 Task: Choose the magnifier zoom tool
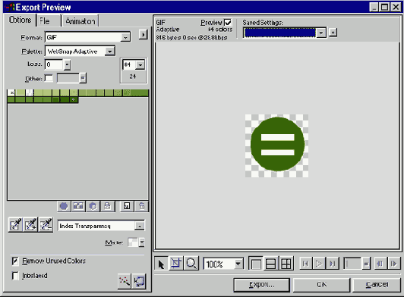(x=191, y=264)
